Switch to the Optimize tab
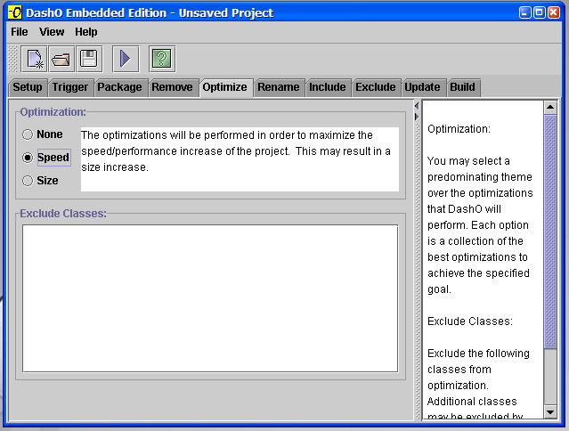The height and width of the screenshot is (431, 569). tap(225, 87)
